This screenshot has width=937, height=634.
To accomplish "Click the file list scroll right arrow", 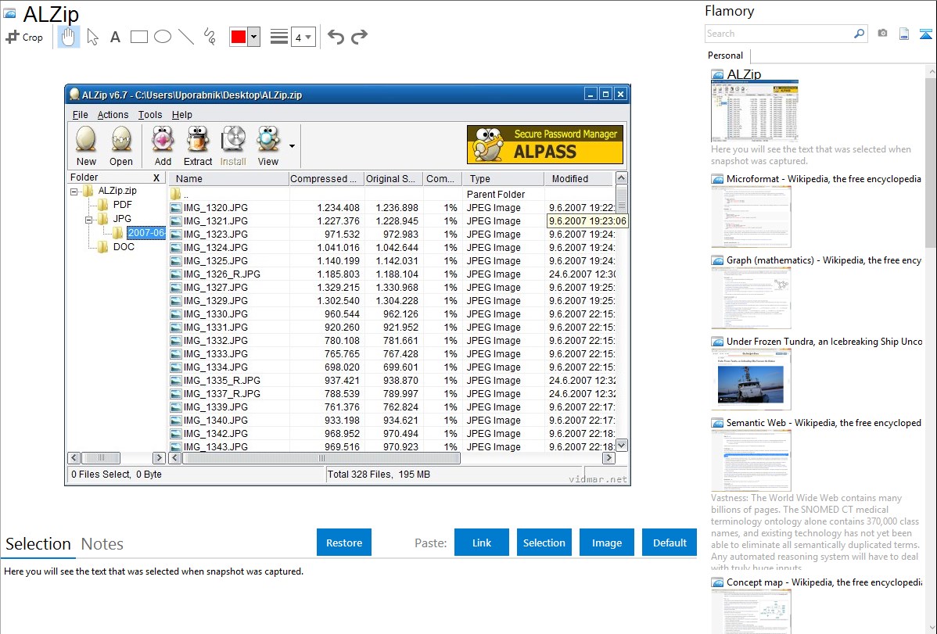I will [609, 458].
